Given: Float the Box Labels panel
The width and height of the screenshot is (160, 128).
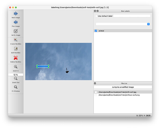Looking at the screenshot, I should pos(97,11).
